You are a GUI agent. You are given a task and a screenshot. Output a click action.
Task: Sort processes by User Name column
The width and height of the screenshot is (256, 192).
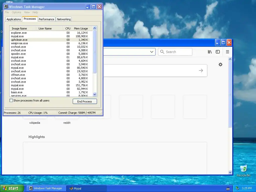coord(49,28)
